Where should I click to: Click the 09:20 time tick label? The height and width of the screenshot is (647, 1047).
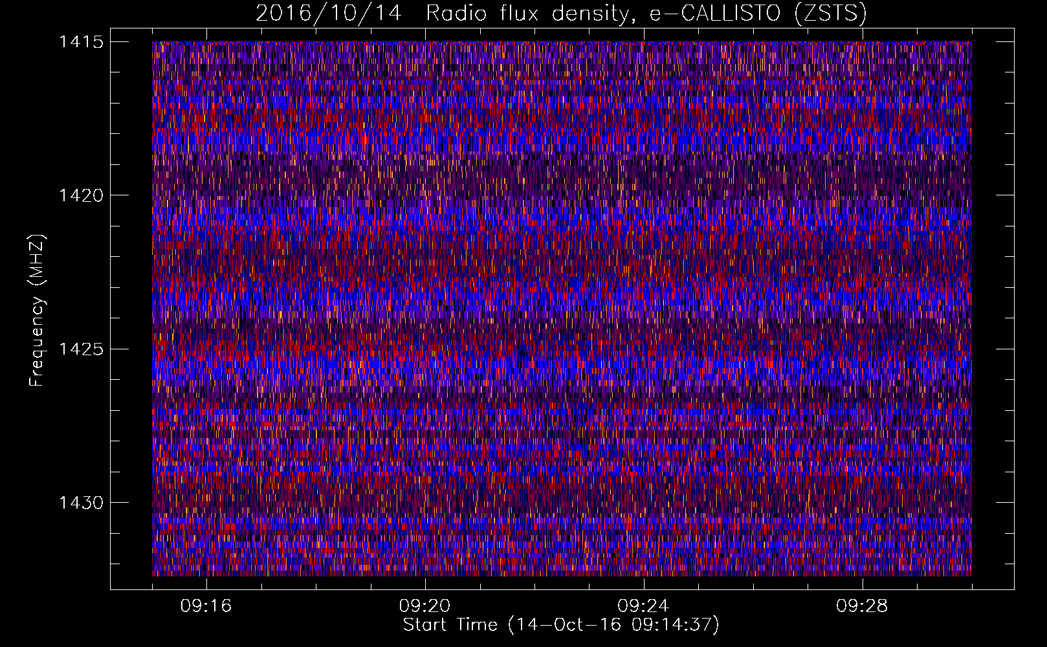tap(424, 606)
